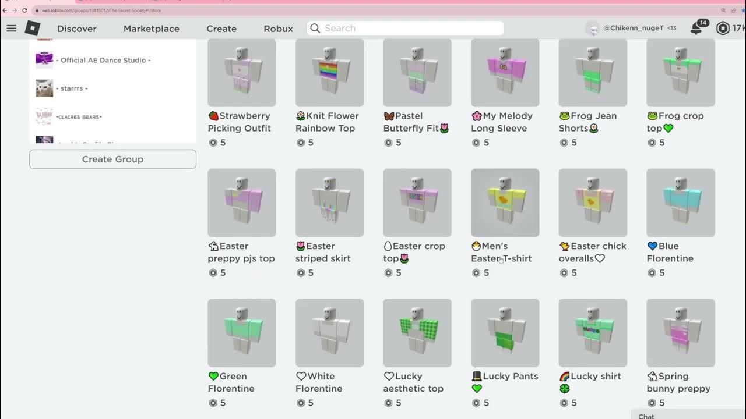Open Easter striped skirt thumbnail
Viewport: 746px width, 419px height.
(330, 203)
